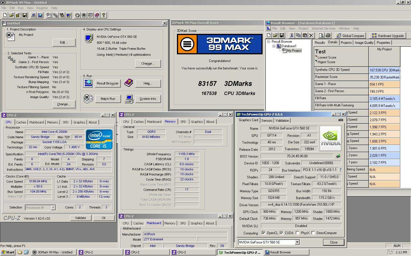Click Change... button under Display and CPU Settings
The height and width of the screenshot is (256, 411).
tap(148, 63)
